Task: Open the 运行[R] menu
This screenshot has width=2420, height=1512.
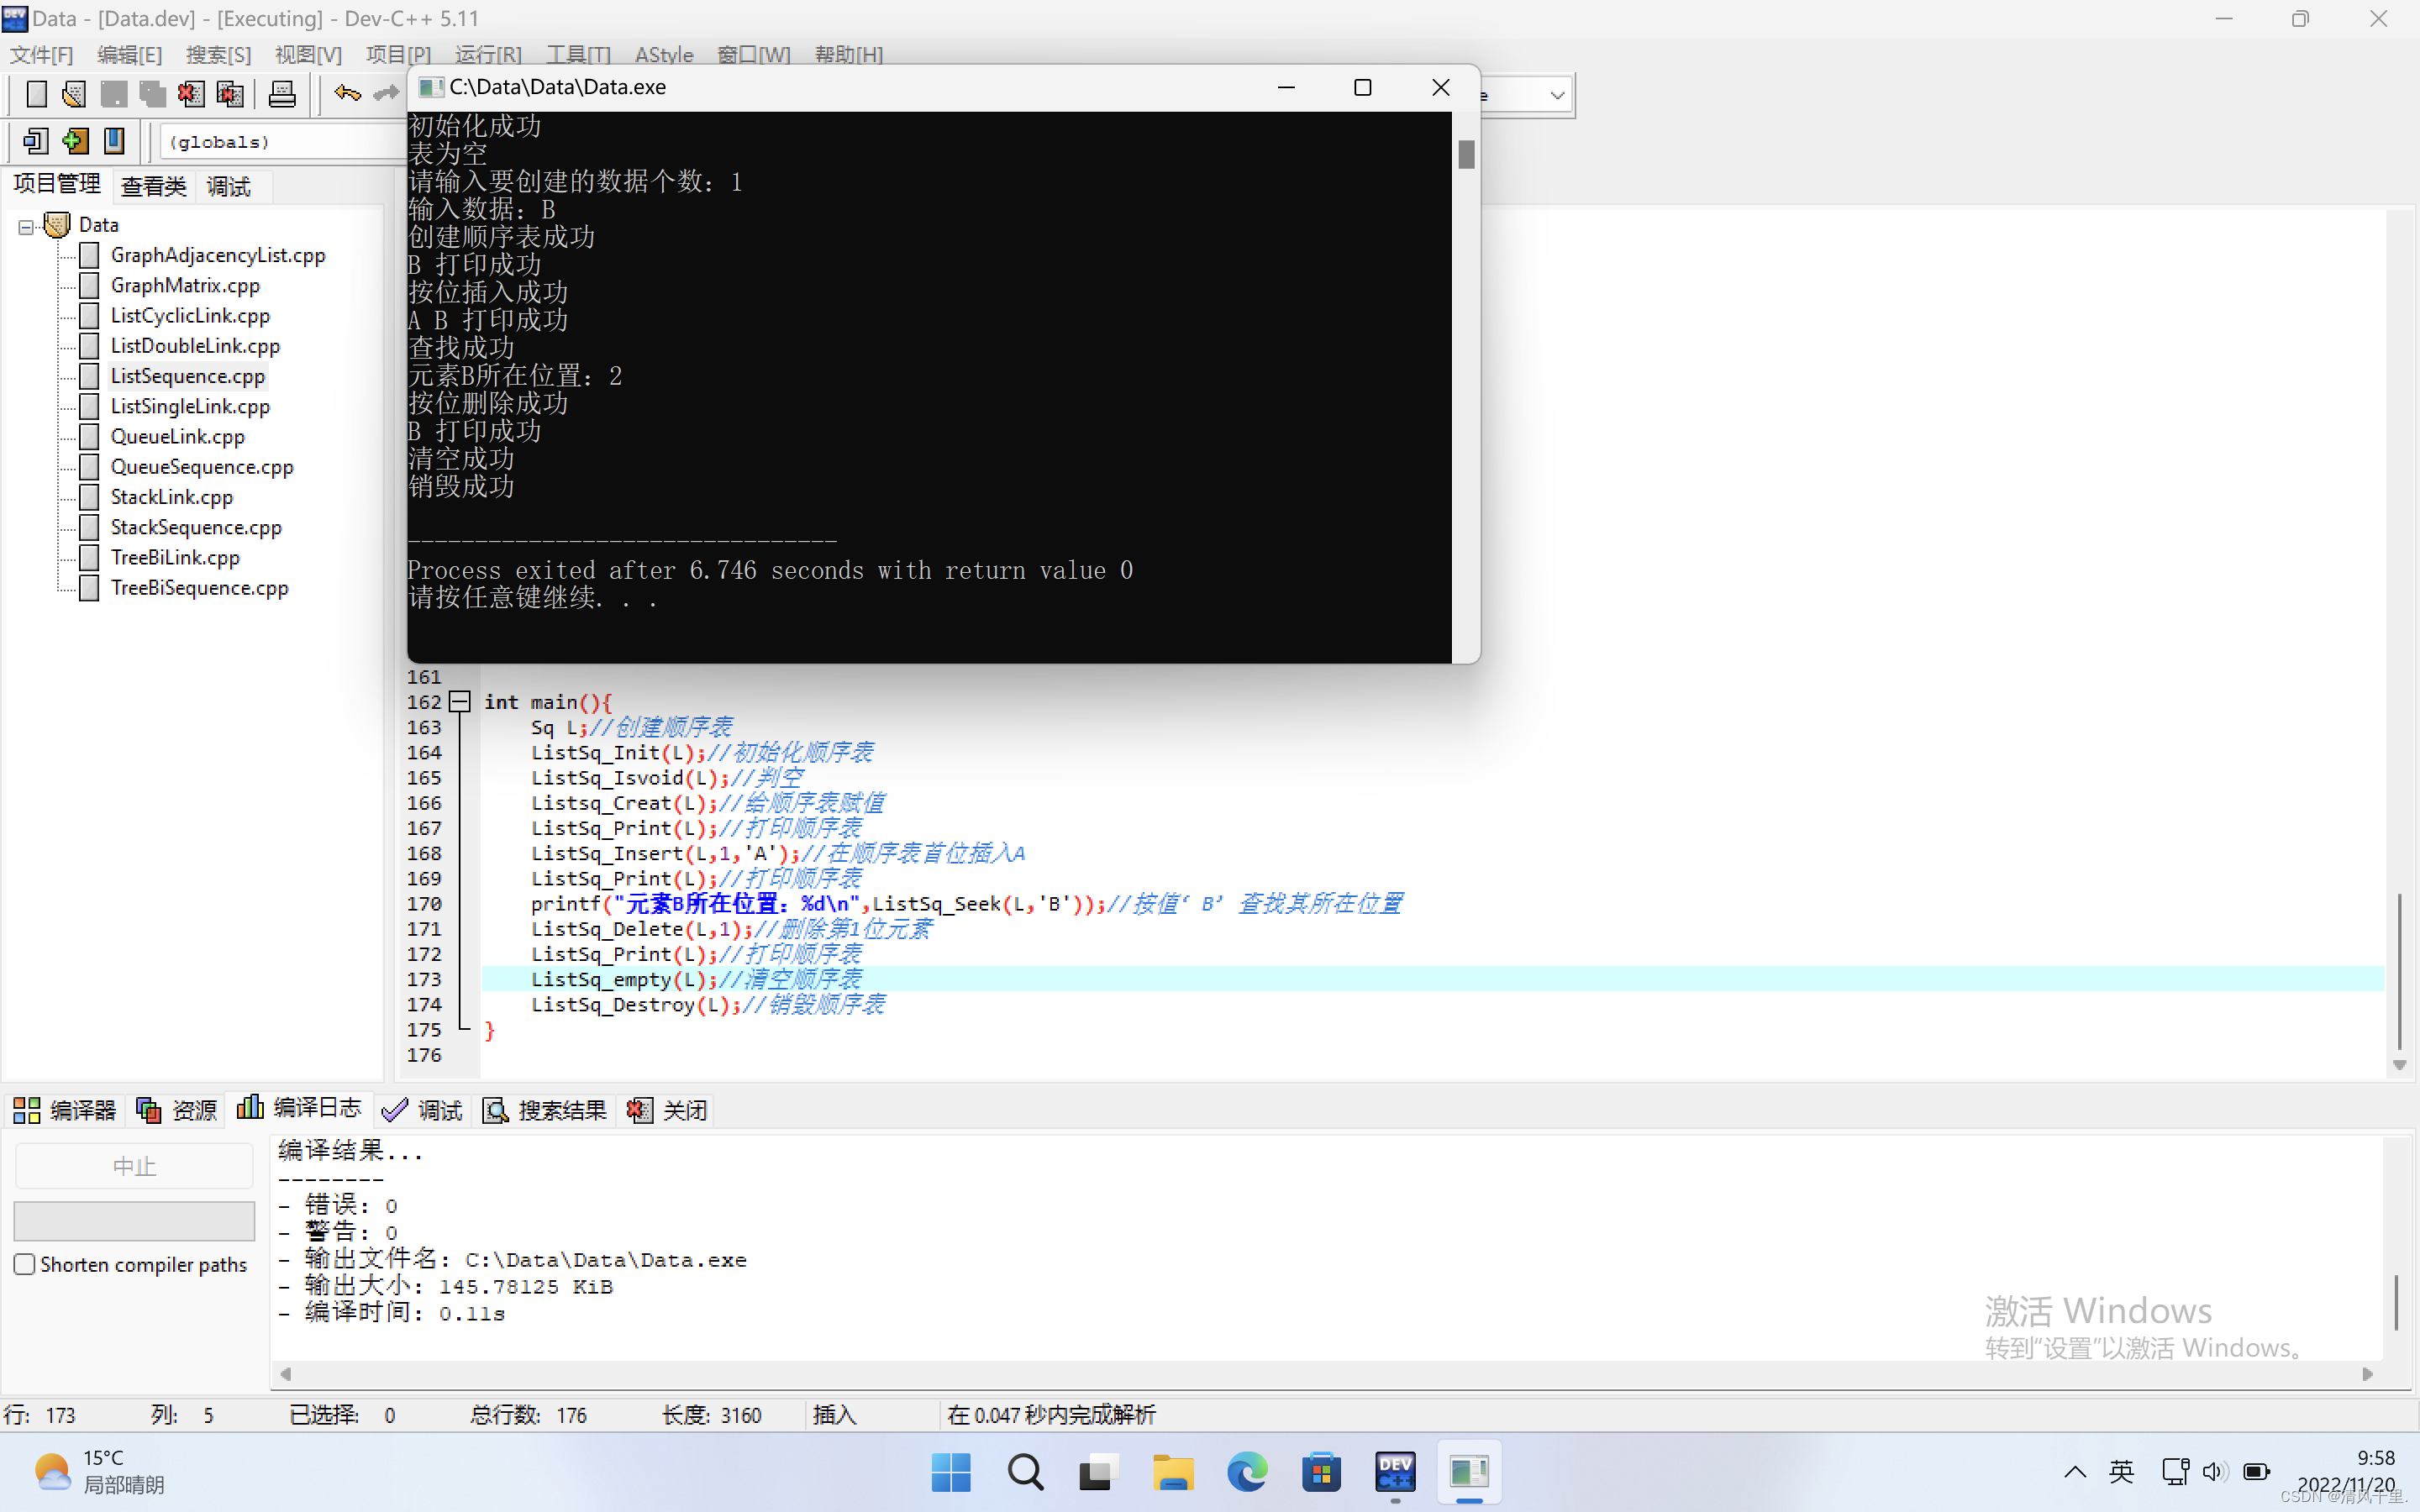Action: coord(488,54)
